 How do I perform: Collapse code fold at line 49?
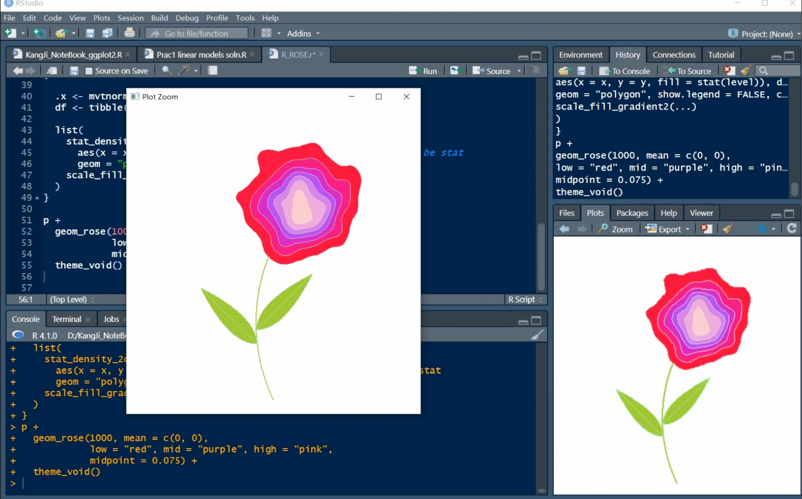click(37, 198)
